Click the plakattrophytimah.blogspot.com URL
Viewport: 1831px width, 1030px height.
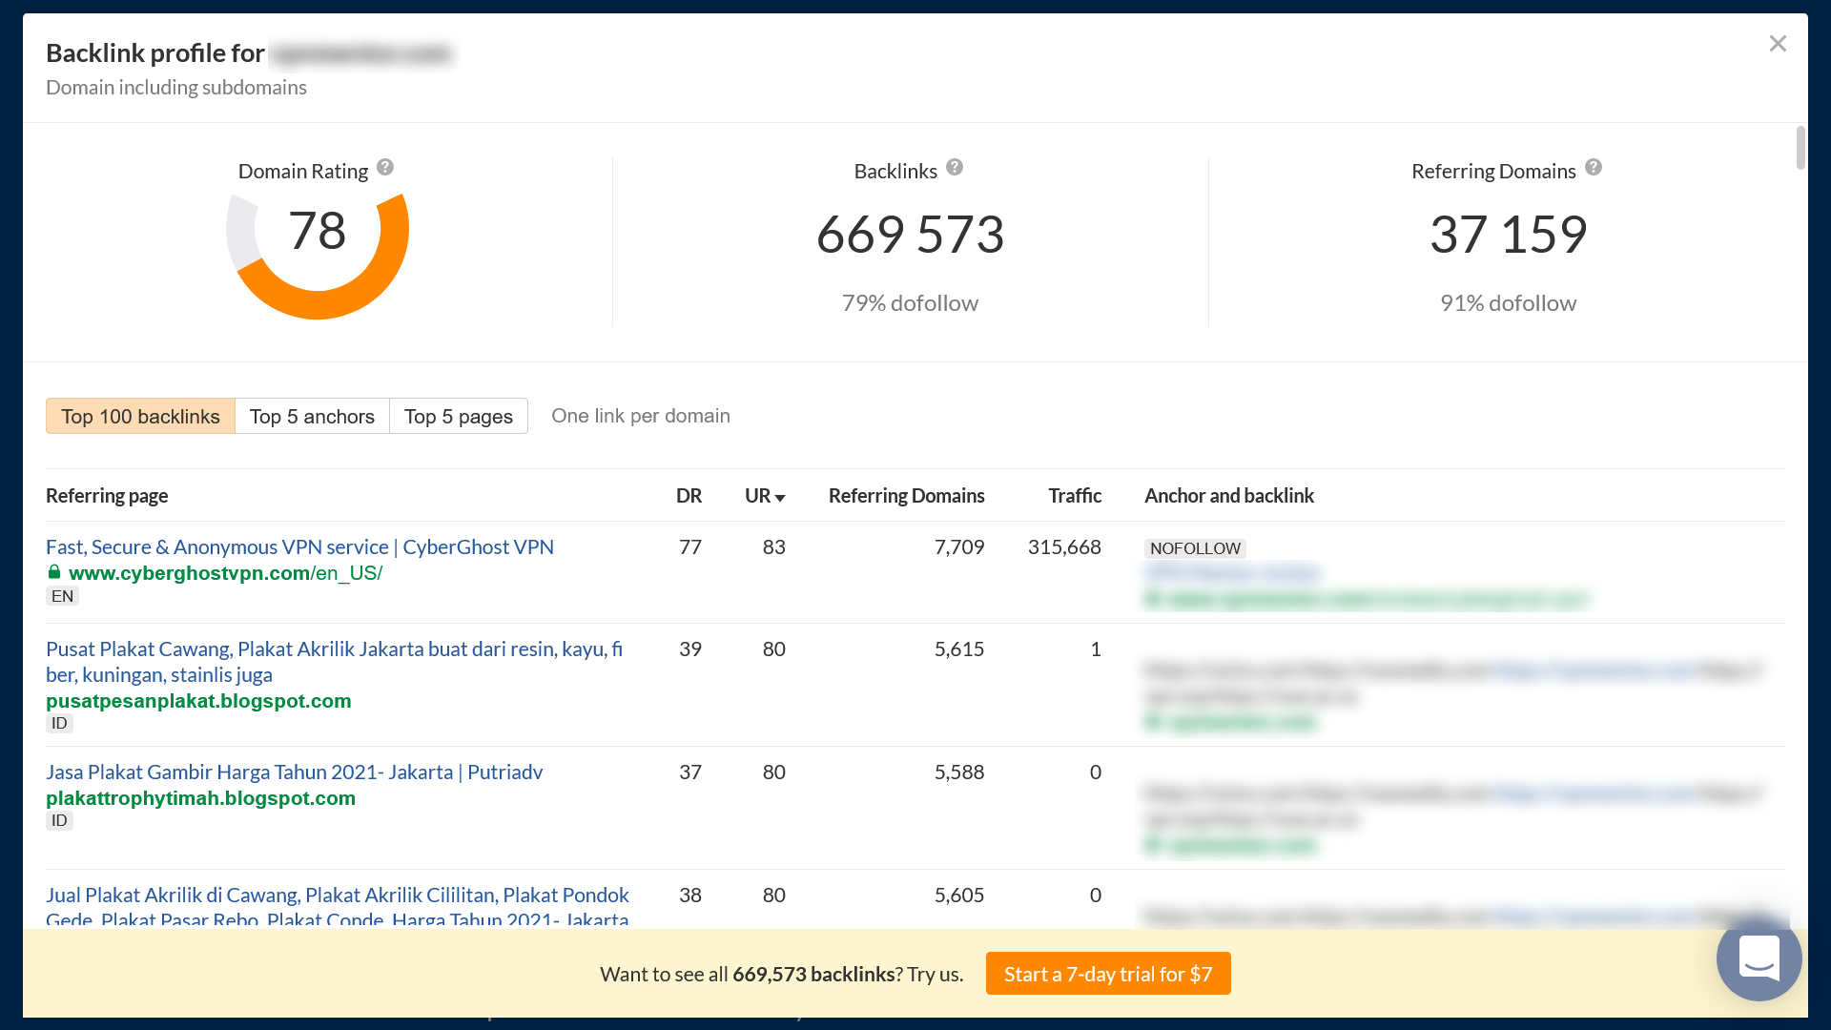tap(200, 798)
